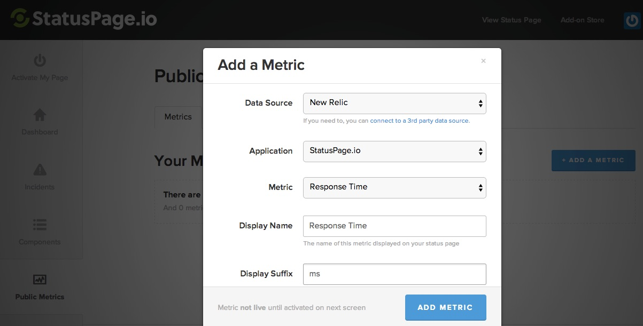
Task: Select the Incidents sidebar label
Action: click(40, 187)
